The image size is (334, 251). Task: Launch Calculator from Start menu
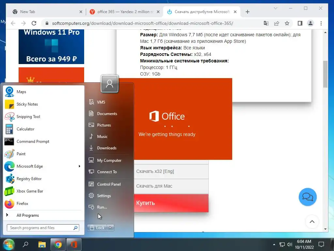(44, 129)
